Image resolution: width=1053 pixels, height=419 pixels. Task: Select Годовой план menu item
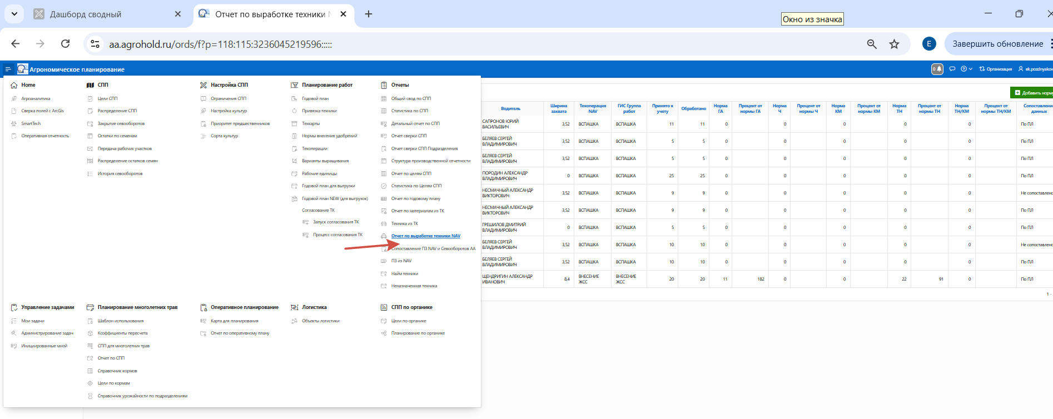coord(315,99)
